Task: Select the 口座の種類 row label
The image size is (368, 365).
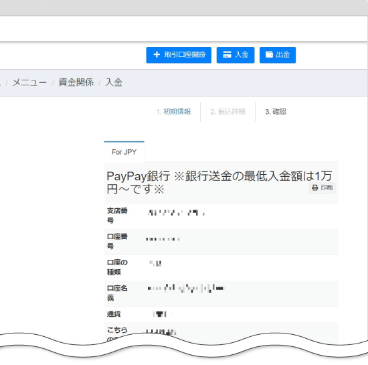Action: (117, 267)
